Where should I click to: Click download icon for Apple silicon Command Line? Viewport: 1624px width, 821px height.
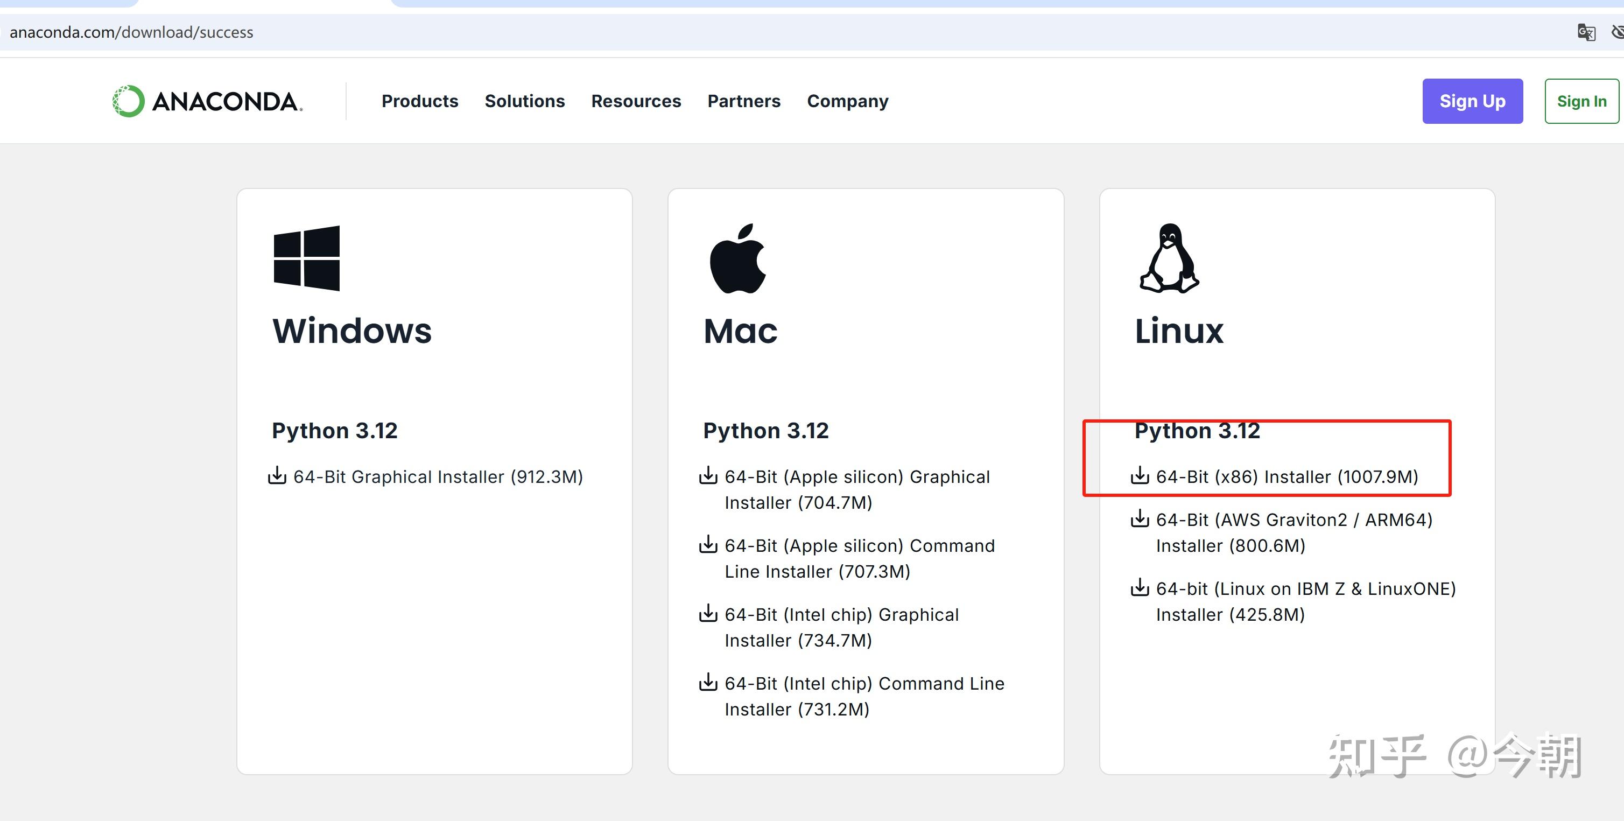(708, 544)
